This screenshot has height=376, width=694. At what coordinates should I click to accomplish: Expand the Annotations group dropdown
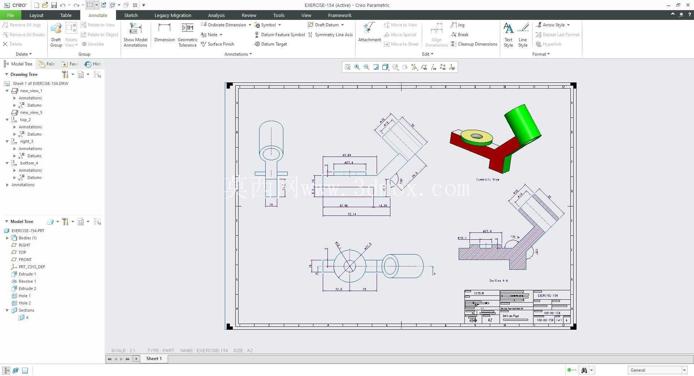coord(238,54)
